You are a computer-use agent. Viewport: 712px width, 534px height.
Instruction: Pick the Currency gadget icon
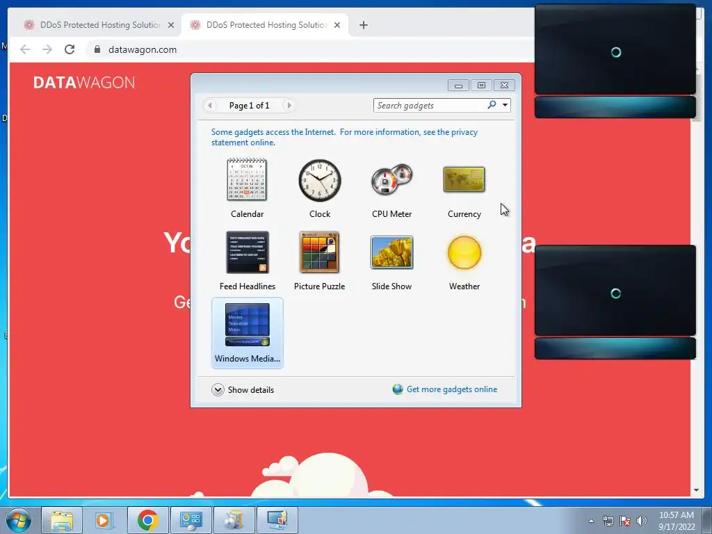point(464,179)
